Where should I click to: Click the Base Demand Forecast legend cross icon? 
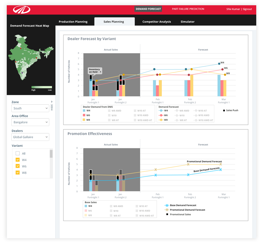[167, 205]
